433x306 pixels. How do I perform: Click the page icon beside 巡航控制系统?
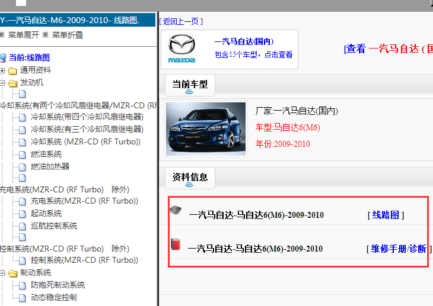23,226
